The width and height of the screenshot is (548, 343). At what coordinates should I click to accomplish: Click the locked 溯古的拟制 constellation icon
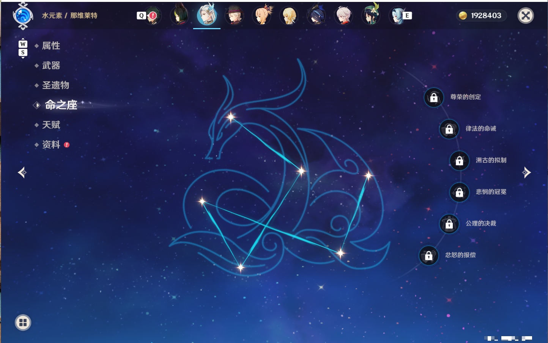coord(460,160)
